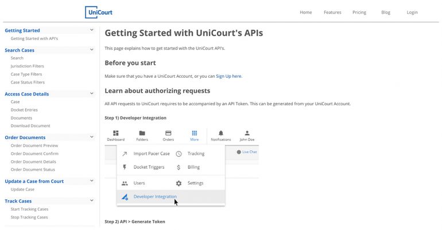Open the Home nav link
Screen dimensions: 442x230
tap(305, 13)
